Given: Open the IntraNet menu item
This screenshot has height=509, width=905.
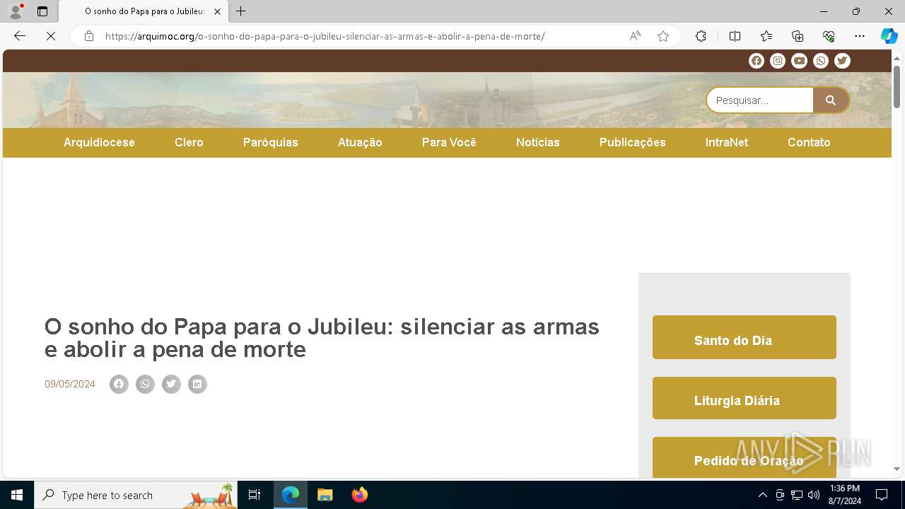Looking at the screenshot, I should (727, 142).
